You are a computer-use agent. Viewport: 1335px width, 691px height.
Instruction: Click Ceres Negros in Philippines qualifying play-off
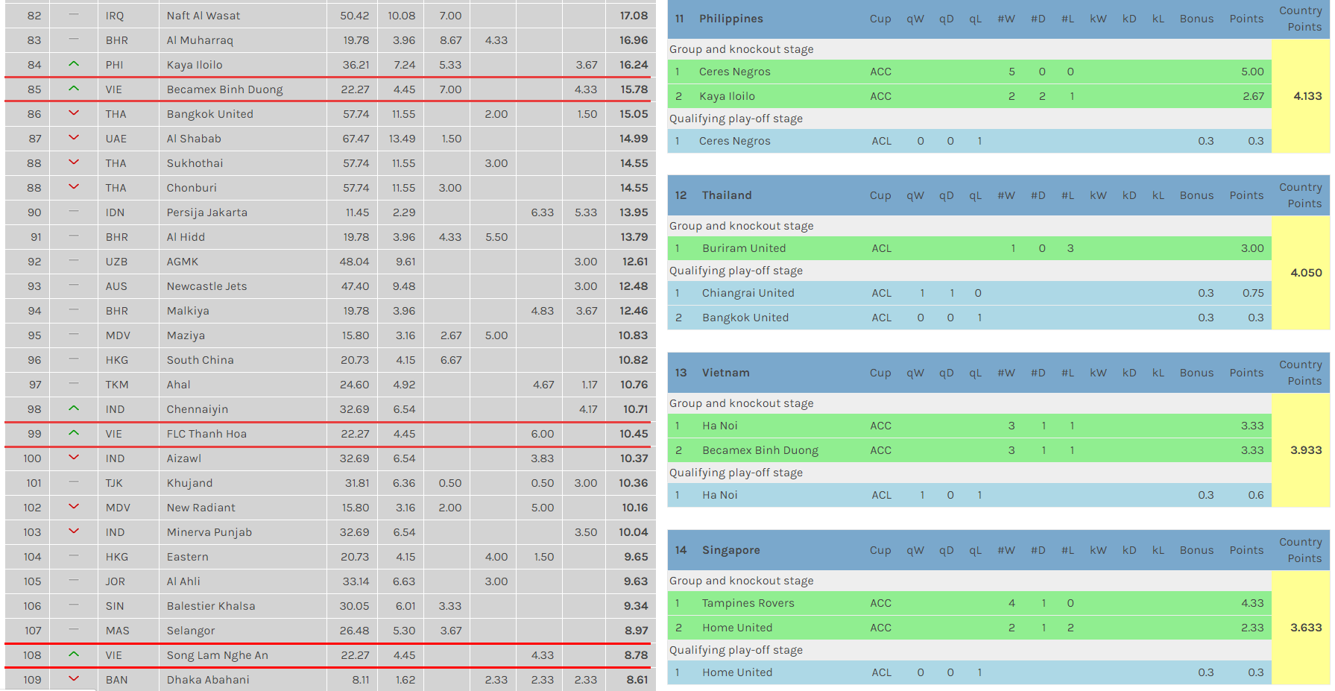click(x=734, y=141)
